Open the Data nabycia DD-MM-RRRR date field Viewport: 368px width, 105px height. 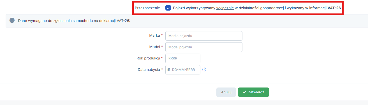click(x=183, y=70)
